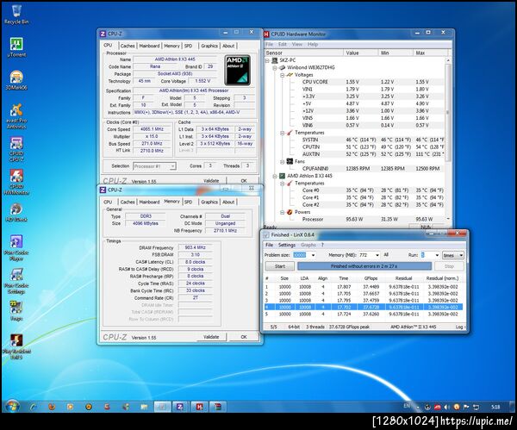
Task: Click the volume speaker icon in system tray
Action: coord(446,408)
